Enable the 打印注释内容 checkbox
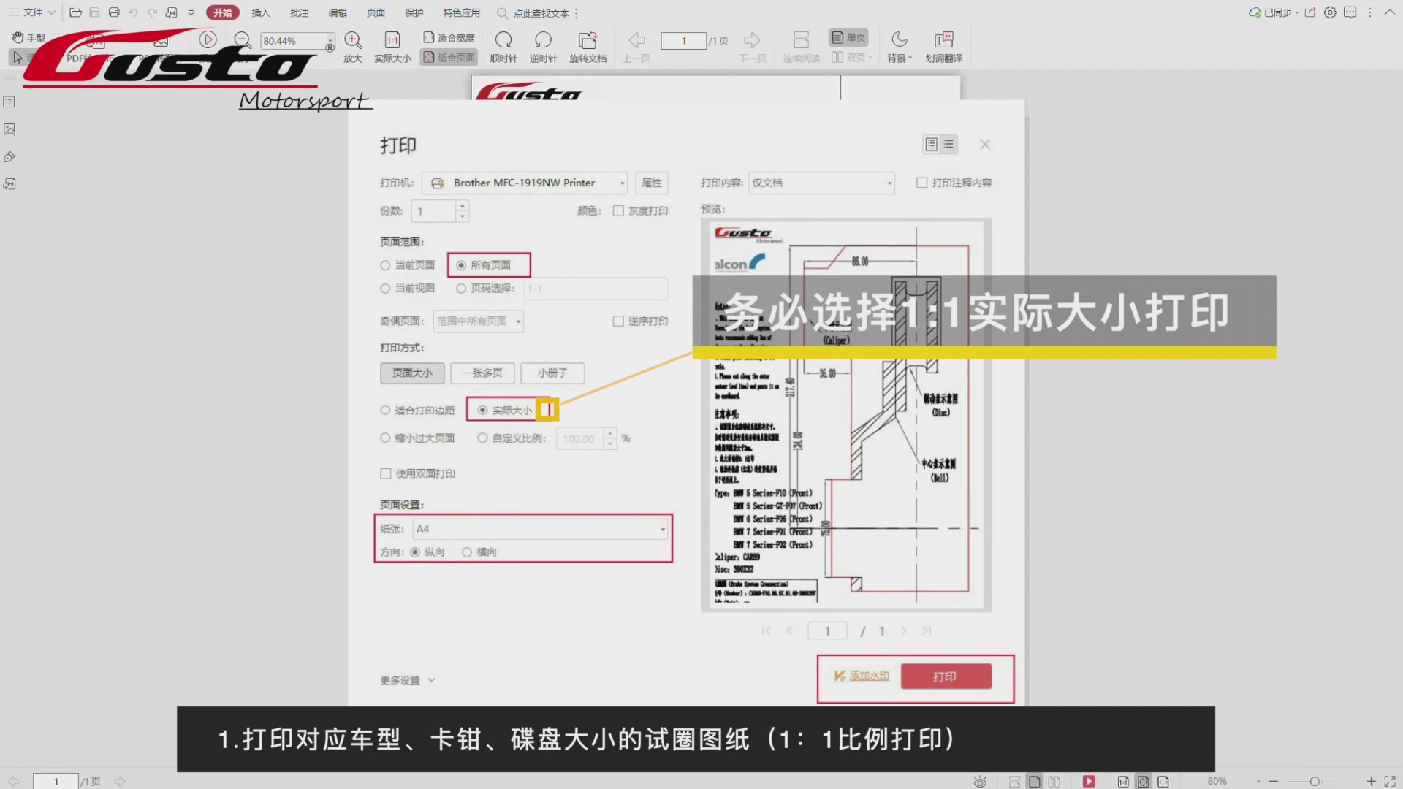 (x=922, y=183)
